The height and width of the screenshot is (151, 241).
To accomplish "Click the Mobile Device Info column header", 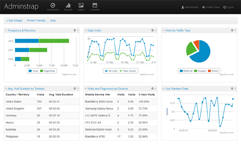I will [x=98, y=95].
